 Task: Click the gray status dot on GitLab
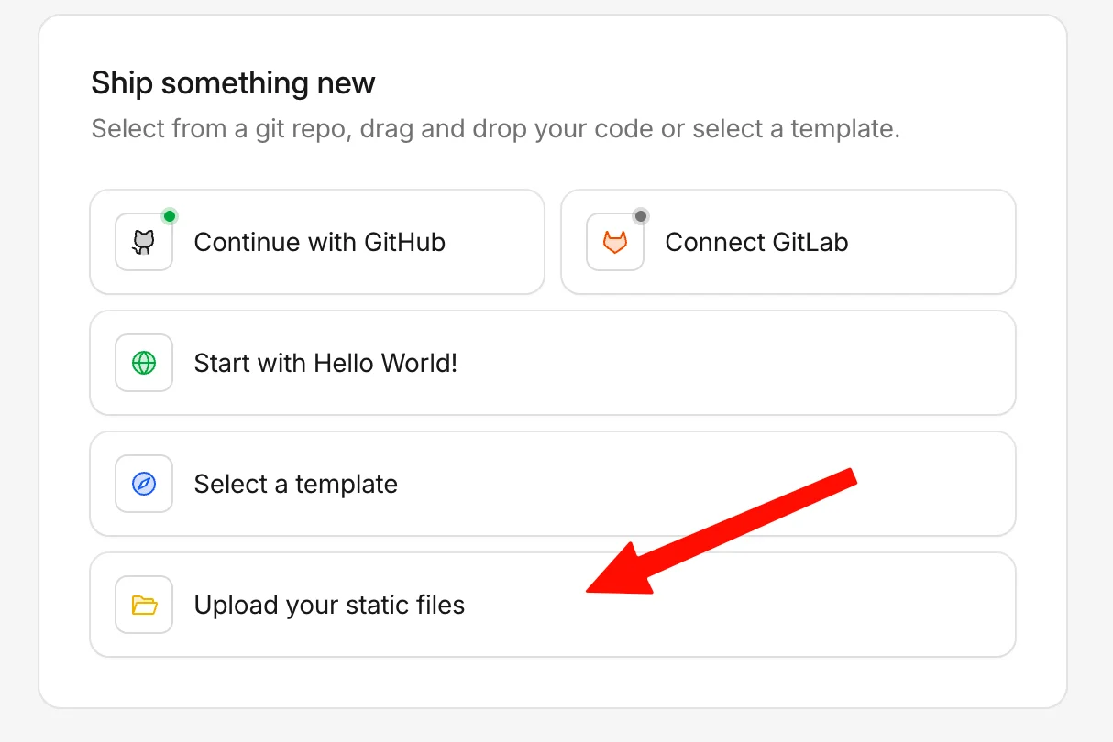pos(640,216)
